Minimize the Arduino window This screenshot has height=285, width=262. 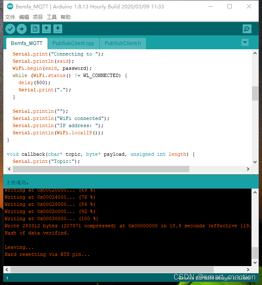click(x=211, y=7)
